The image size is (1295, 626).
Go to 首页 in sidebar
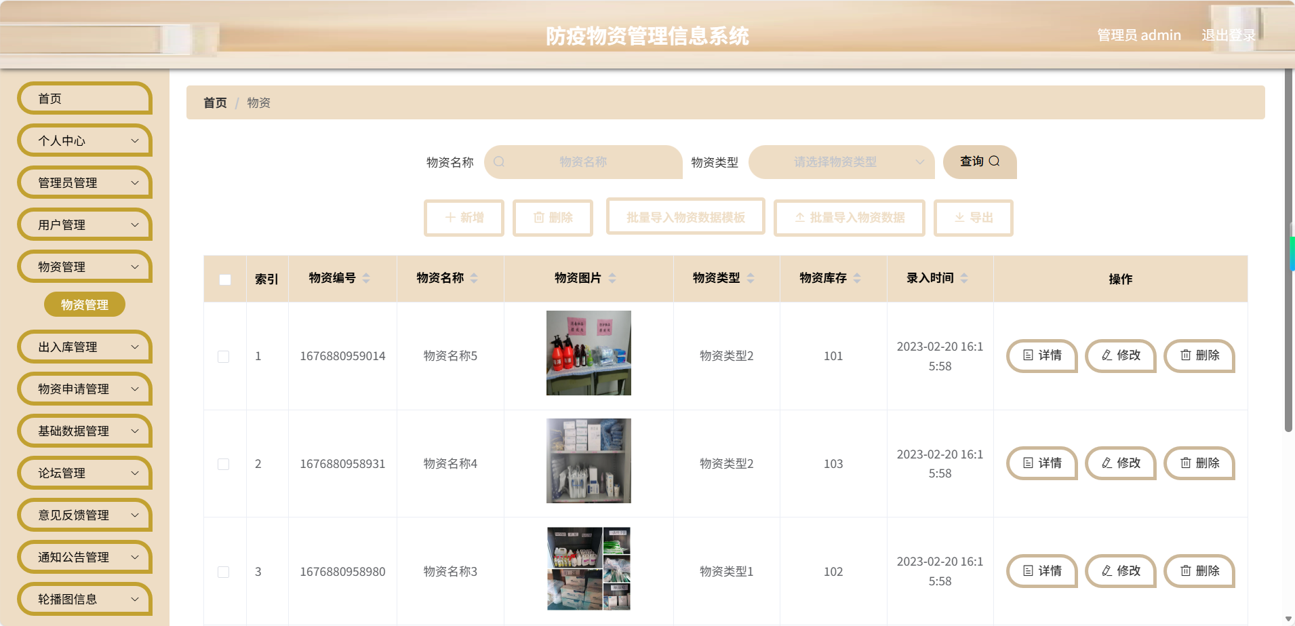85,98
